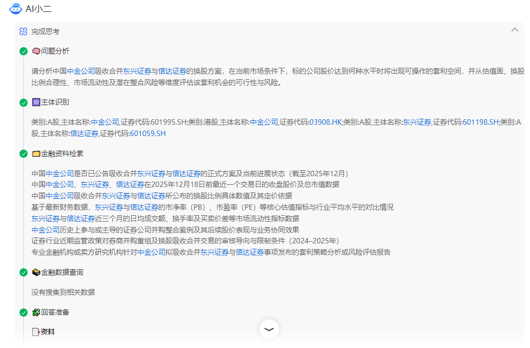Collapse the 完成思考 panel with the top chevron

(514, 30)
